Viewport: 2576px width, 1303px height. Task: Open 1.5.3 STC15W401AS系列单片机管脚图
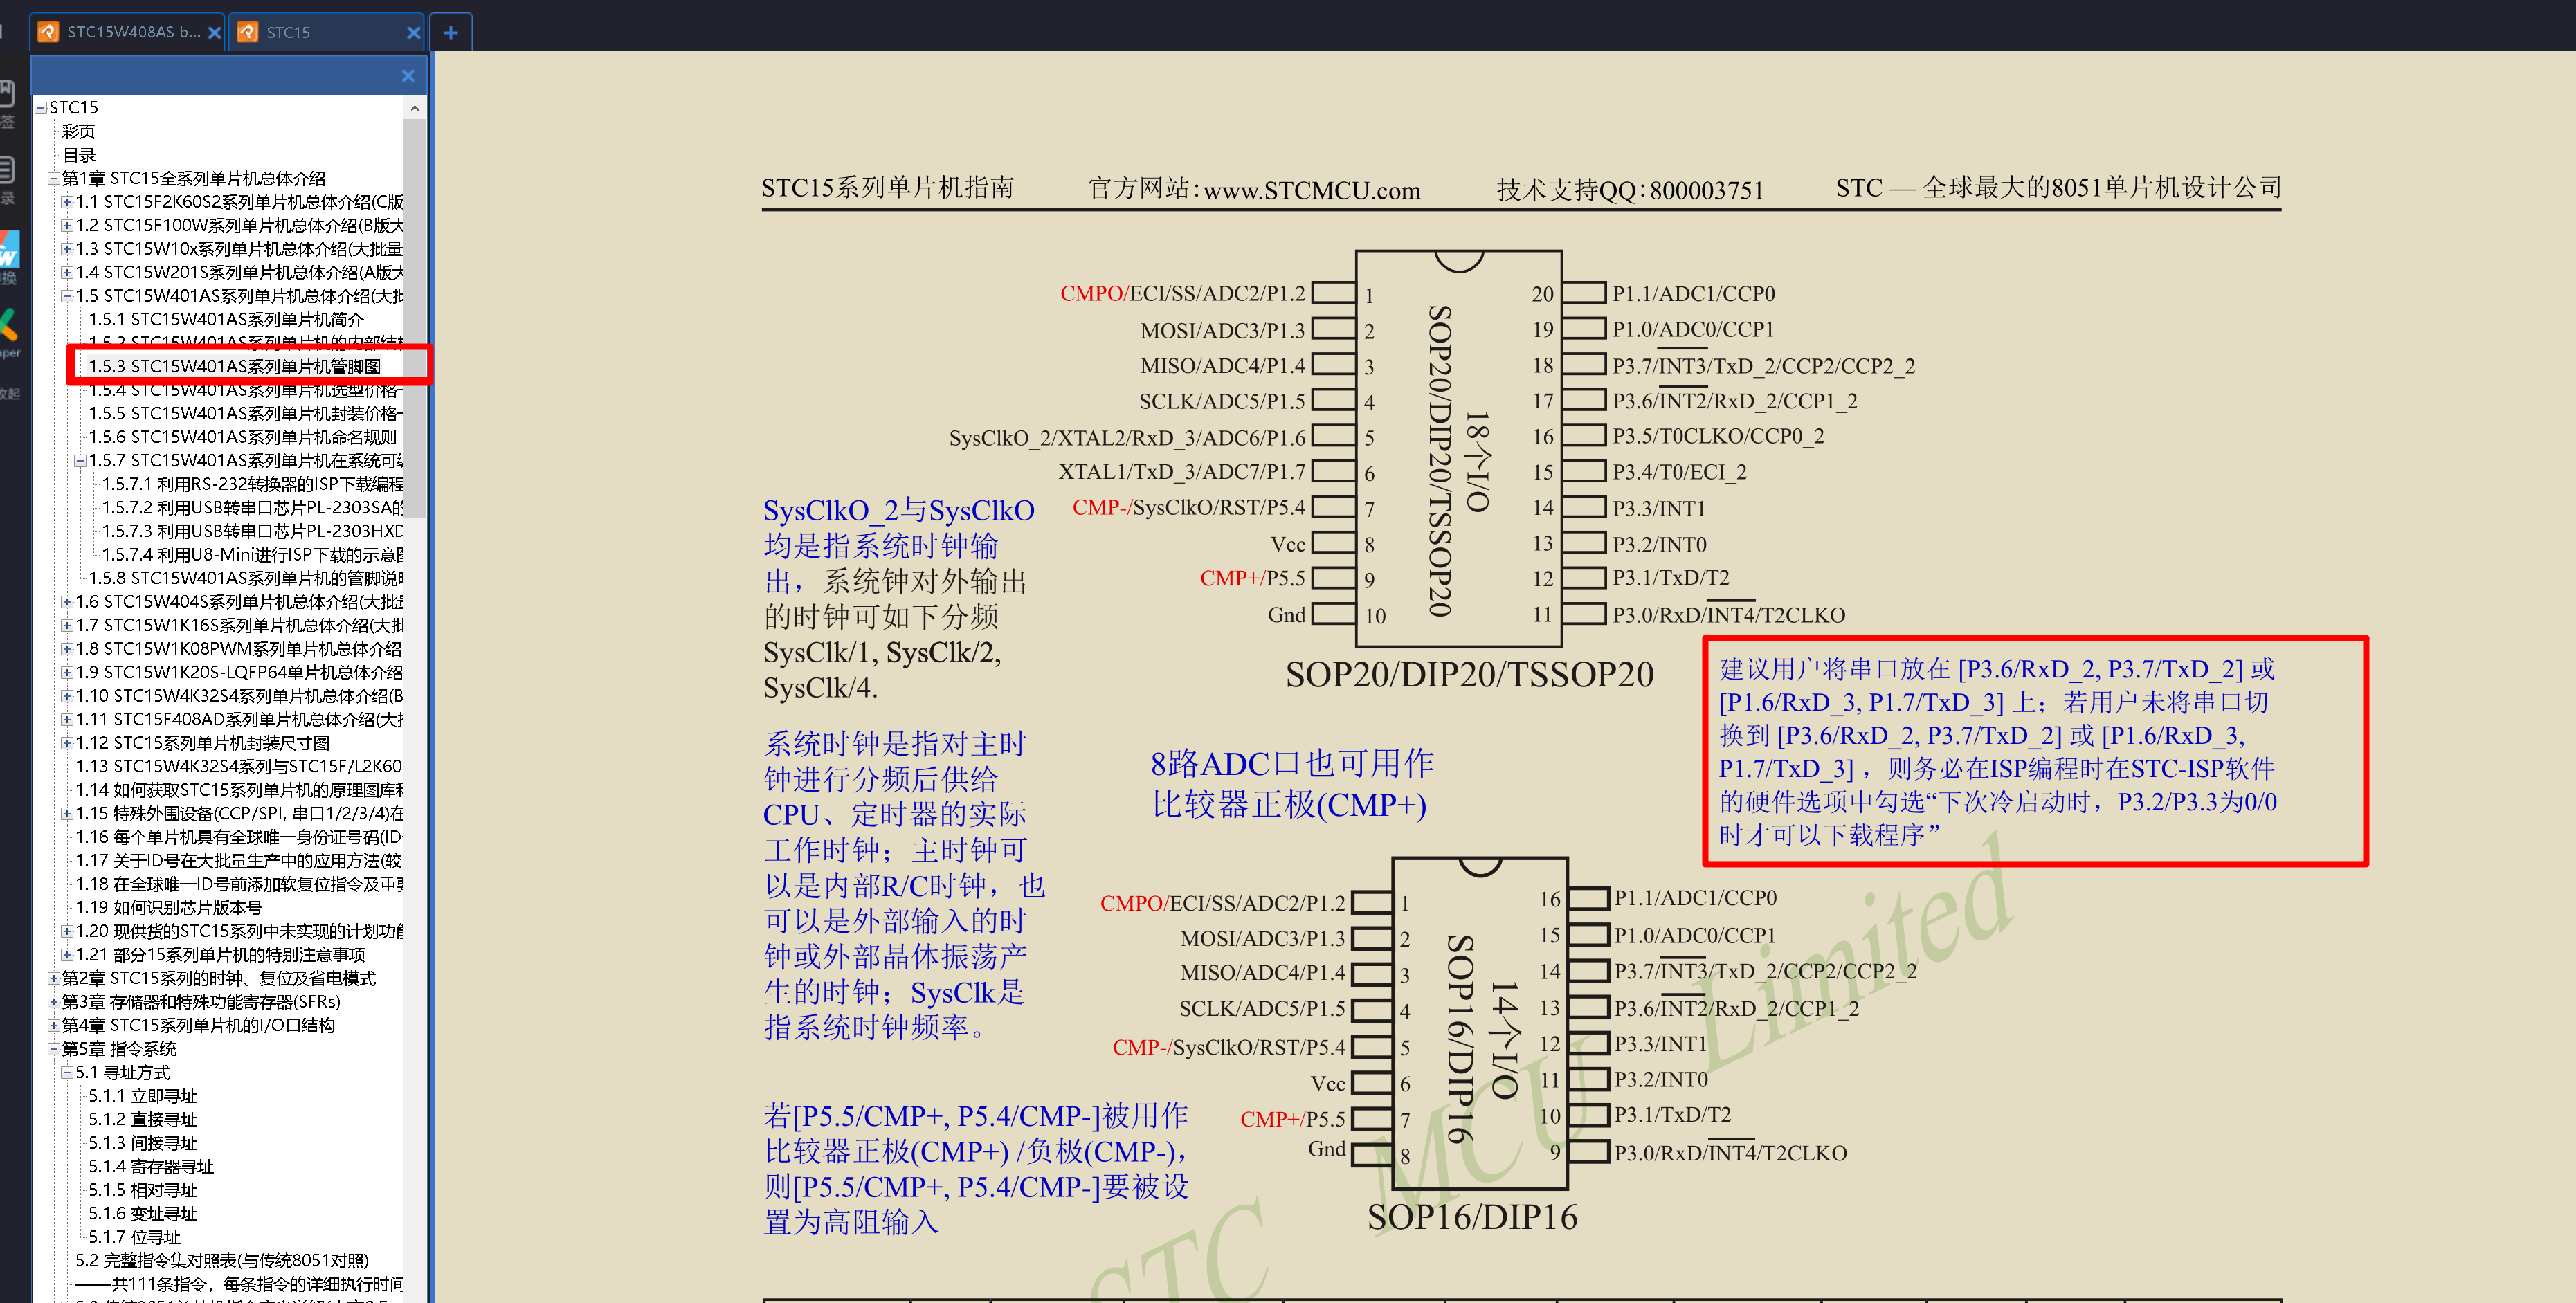(x=234, y=367)
